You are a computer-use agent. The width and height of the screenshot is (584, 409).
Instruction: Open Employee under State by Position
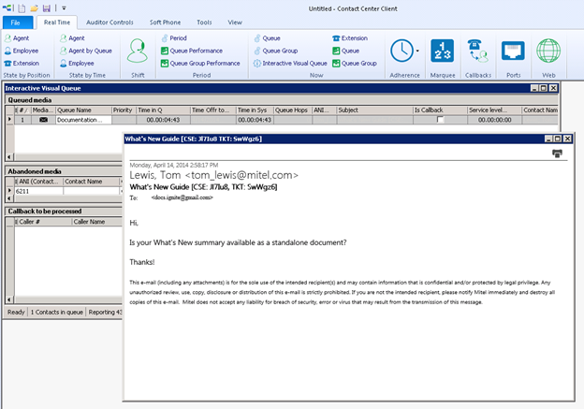22,51
